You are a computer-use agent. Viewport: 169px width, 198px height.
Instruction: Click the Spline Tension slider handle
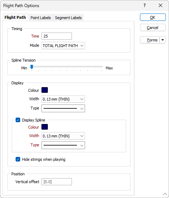coord(32,67)
